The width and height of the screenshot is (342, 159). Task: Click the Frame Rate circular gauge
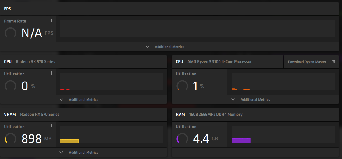(x=10, y=33)
